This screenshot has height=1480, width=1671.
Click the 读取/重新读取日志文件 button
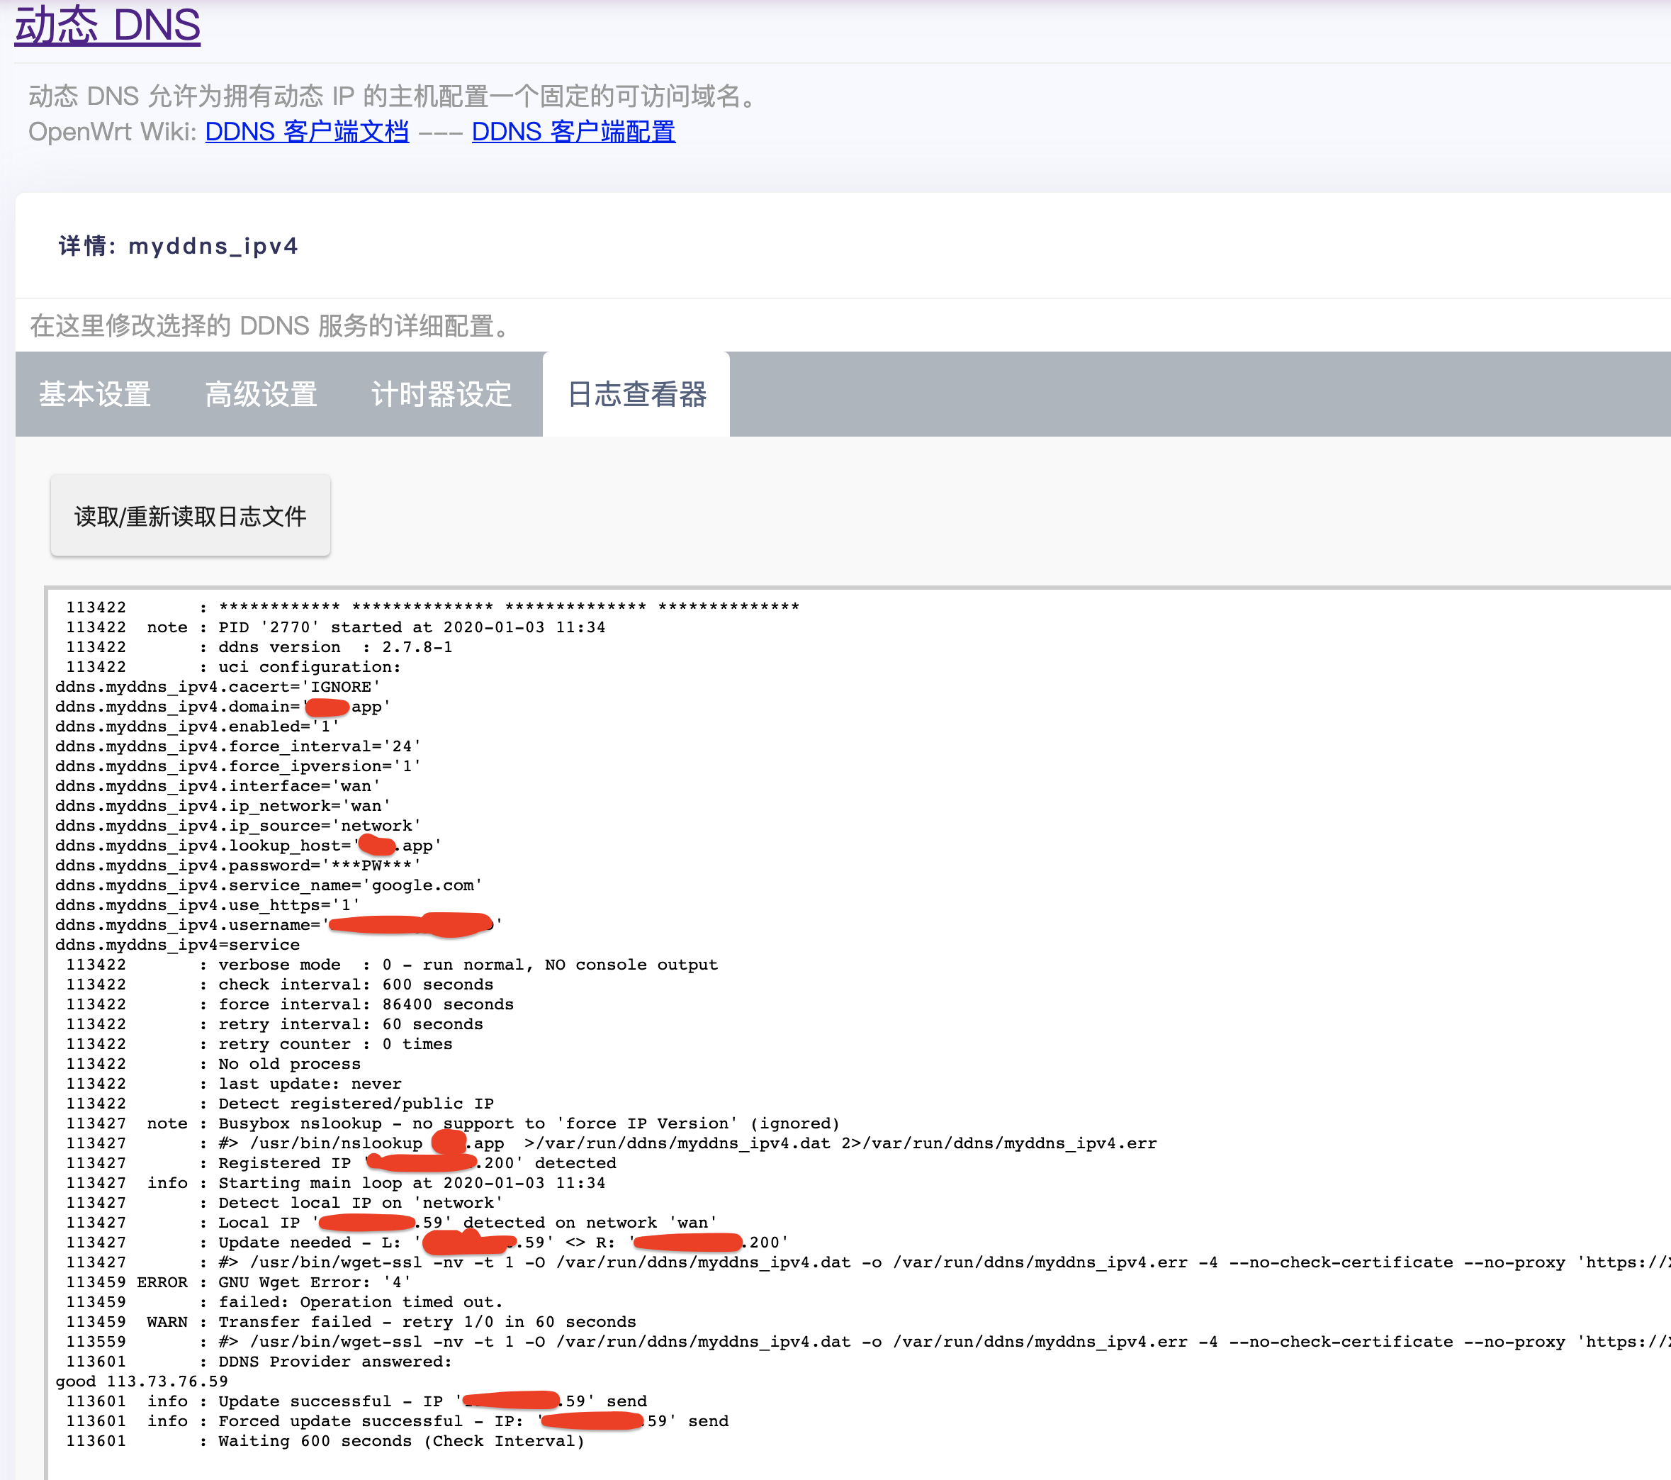tap(190, 515)
